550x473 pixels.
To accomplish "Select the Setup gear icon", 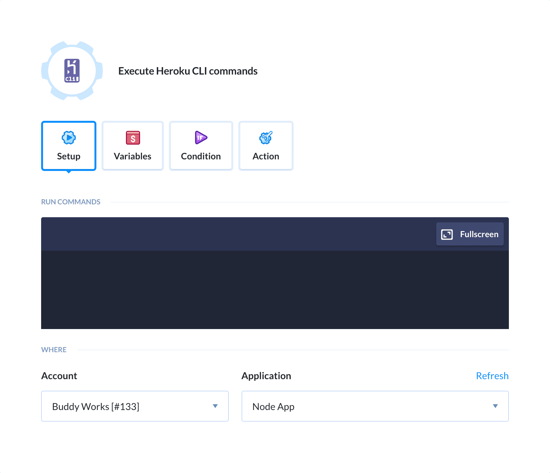I will pos(68,138).
